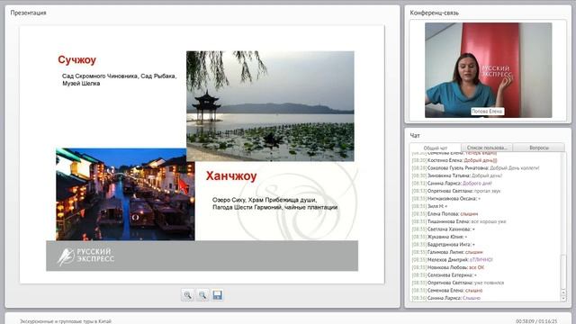This screenshot has height=324, width=576.
Task: Click the Елена Попова 'слышим' message
Action: point(445,214)
